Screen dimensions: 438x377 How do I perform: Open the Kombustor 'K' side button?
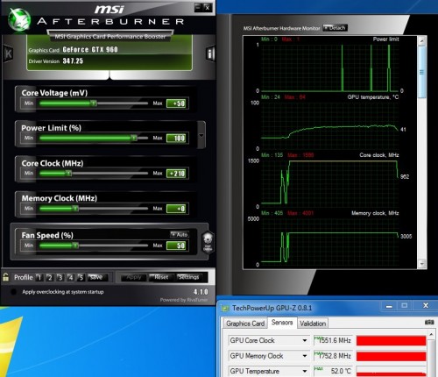8,53
